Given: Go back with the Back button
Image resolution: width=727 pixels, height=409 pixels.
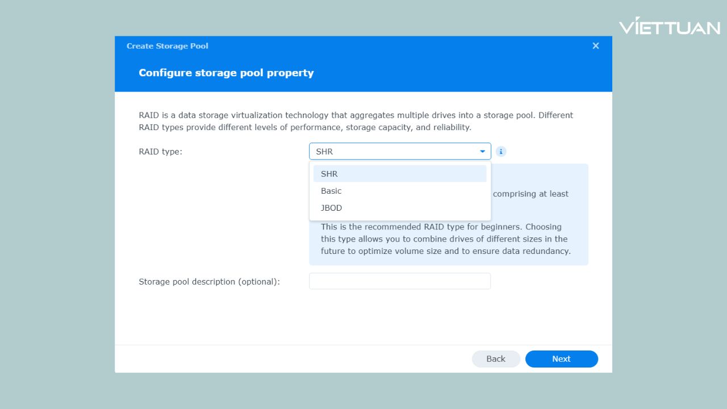Looking at the screenshot, I should 495,359.
